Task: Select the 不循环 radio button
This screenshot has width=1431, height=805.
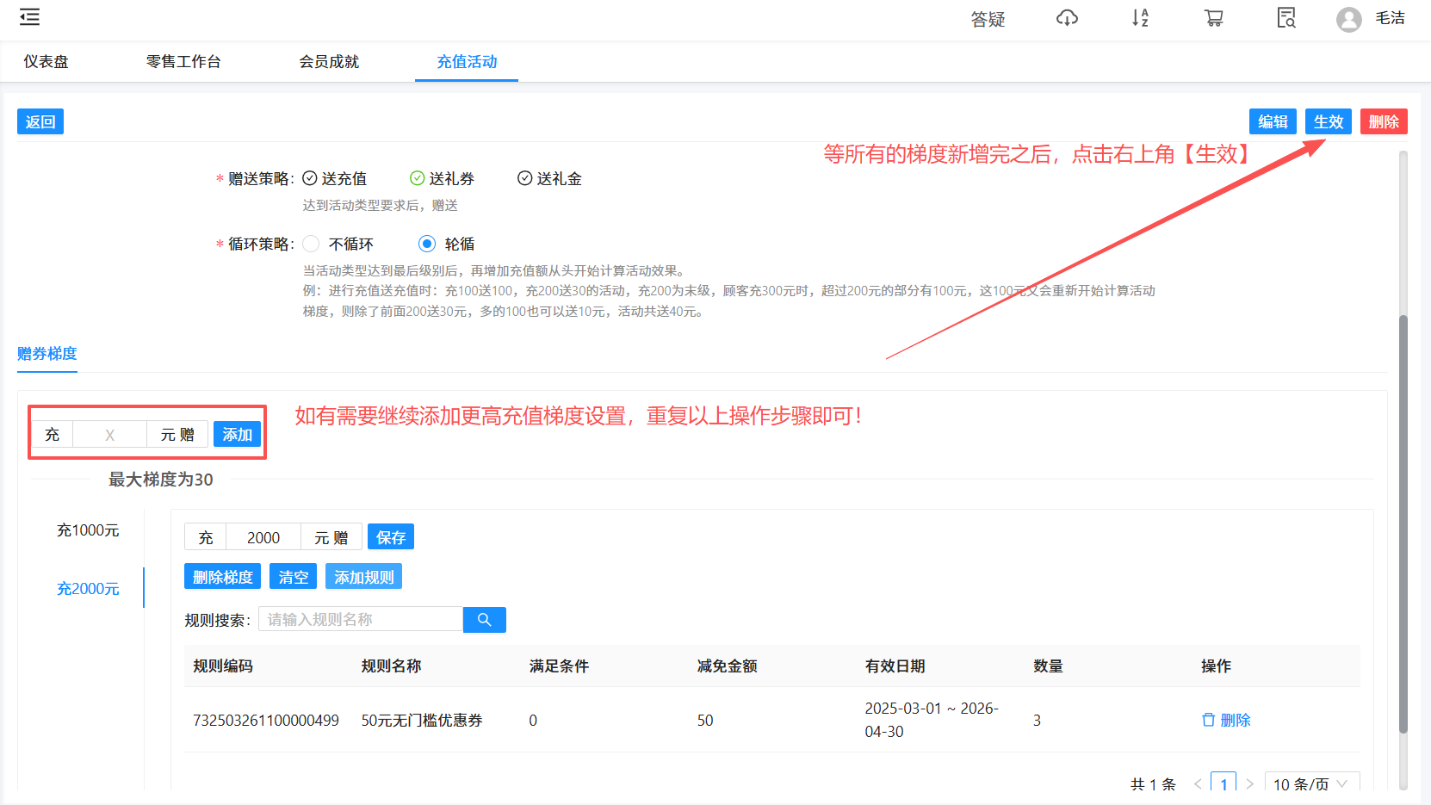Action: point(311,244)
